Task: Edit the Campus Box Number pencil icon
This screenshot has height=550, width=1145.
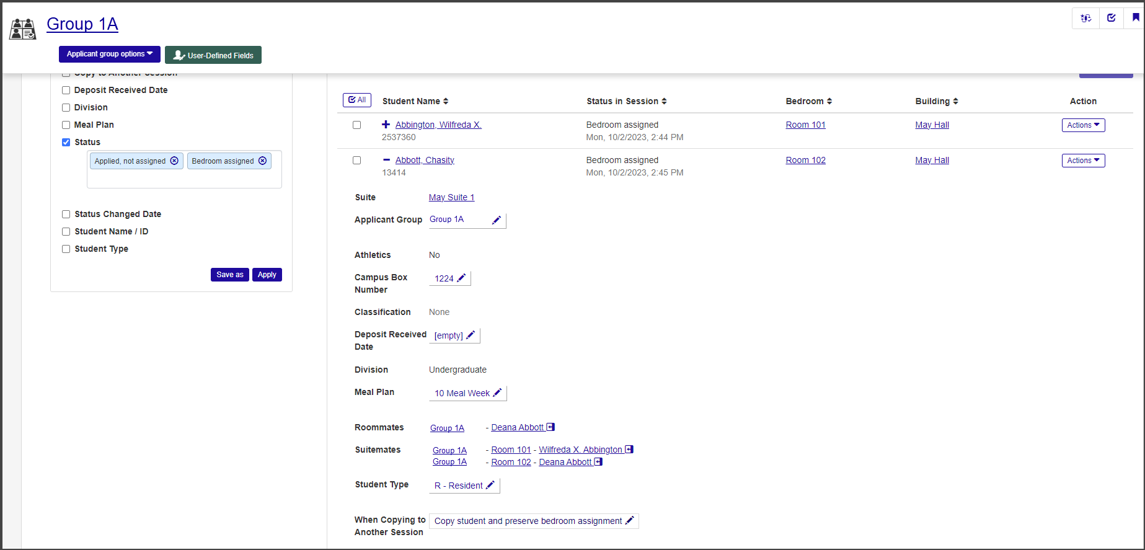Action: (x=461, y=278)
